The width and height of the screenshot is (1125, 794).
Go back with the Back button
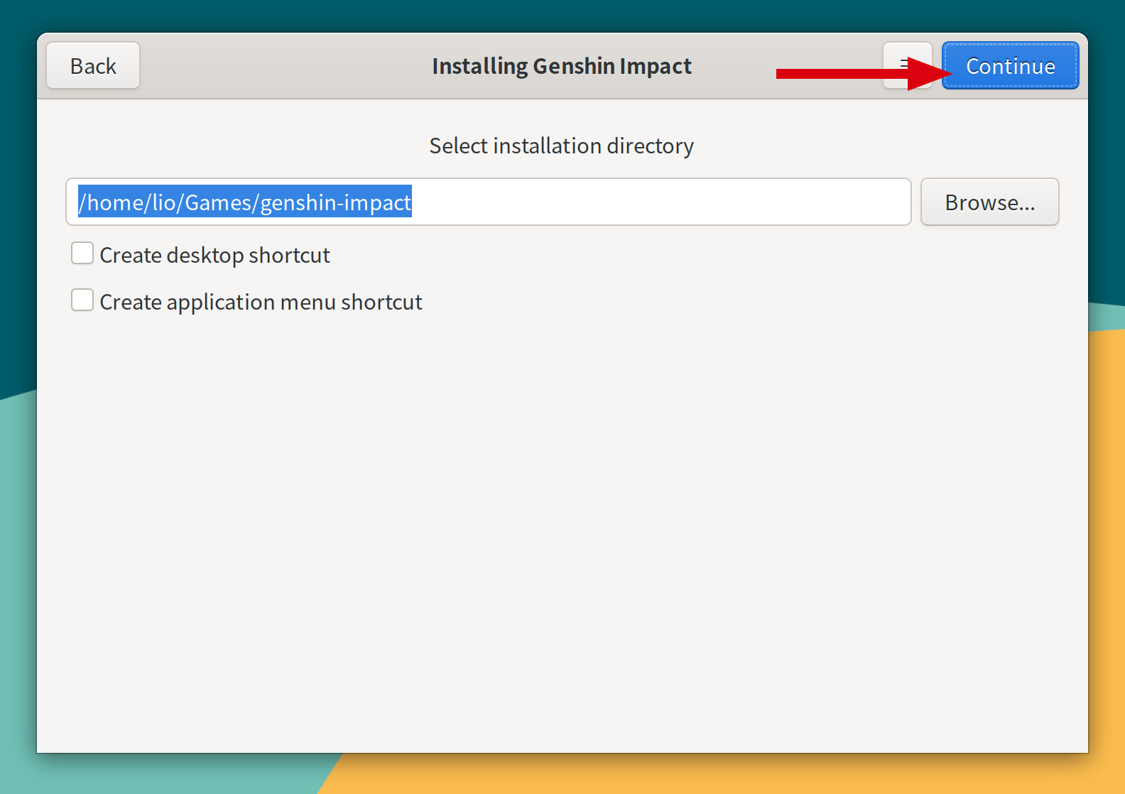pyautogui.click(x=93, y=65)
